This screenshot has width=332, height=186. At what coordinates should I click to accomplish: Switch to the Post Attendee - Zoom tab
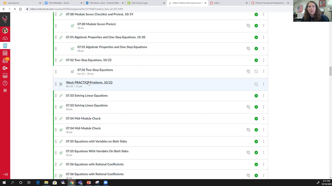(63, 3)
